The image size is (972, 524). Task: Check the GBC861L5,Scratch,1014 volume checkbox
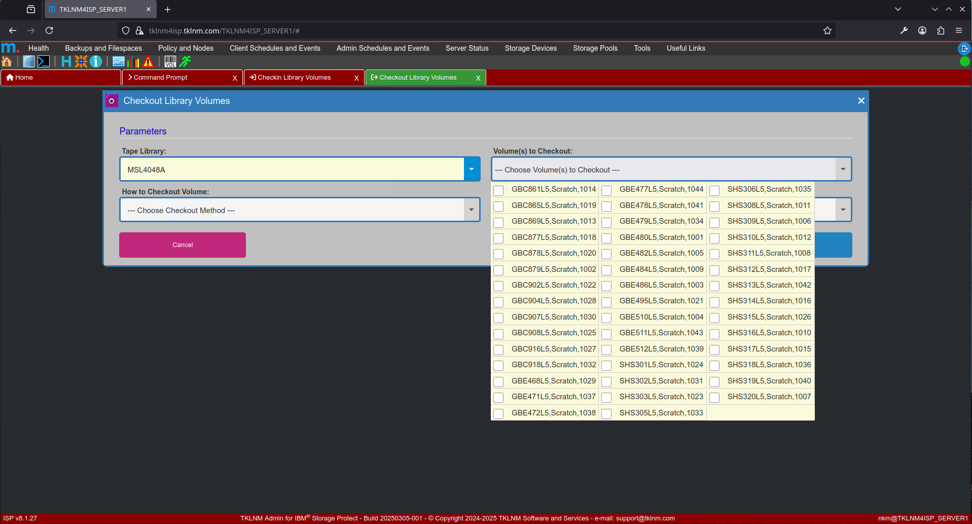click(x=498, y=190)
